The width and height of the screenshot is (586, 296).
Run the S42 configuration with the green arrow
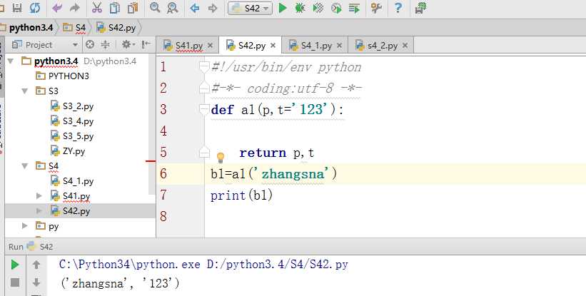(283, 8)
